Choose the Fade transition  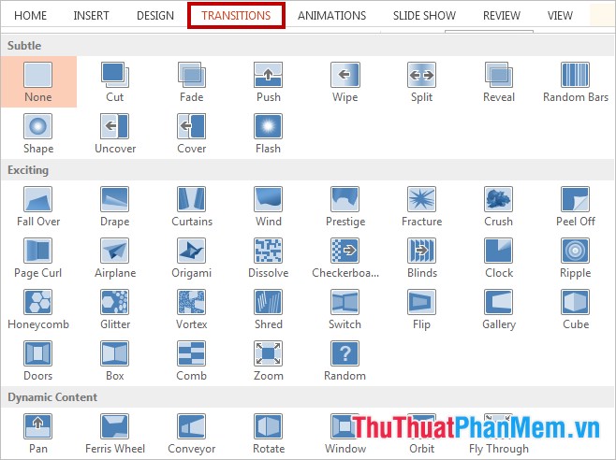click(191, 81)
